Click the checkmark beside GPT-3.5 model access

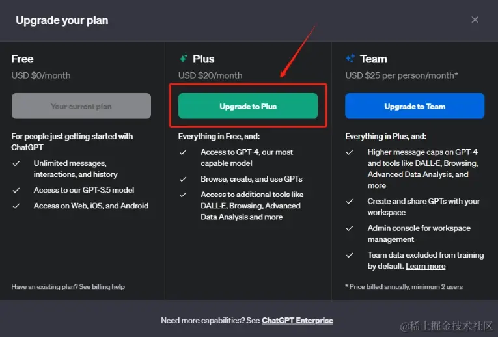[x=16, y=190]
